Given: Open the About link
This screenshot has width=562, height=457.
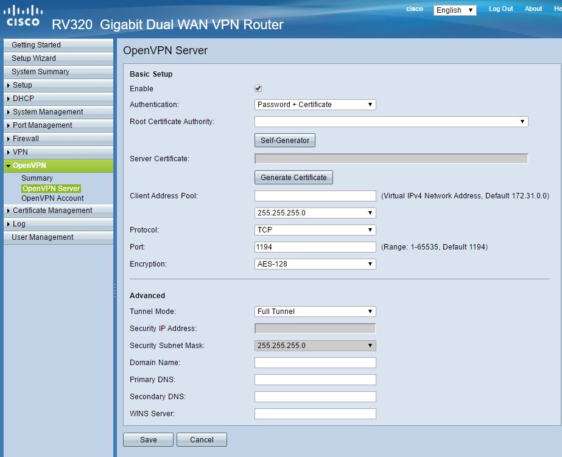Looking at the screenshot, I should pos(533,9).
